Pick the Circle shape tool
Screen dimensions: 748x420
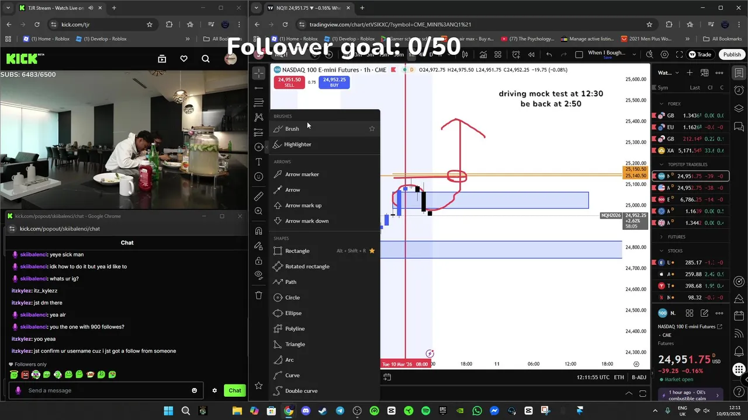coord(324,297)
